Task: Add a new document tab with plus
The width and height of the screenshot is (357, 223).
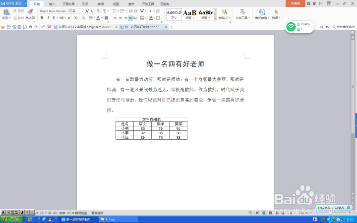Action: click(x=172, y=27)
